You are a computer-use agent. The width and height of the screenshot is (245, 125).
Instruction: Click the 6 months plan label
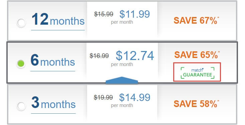pyautogui.click(x=53, y=60)
